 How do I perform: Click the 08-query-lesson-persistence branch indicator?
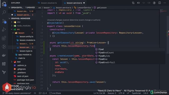click(x=17, y=93)
